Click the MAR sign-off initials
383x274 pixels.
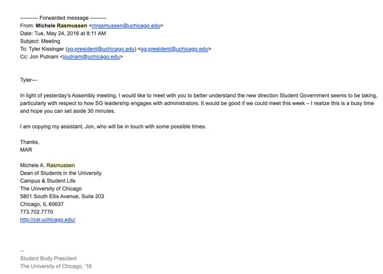point(26,150)
